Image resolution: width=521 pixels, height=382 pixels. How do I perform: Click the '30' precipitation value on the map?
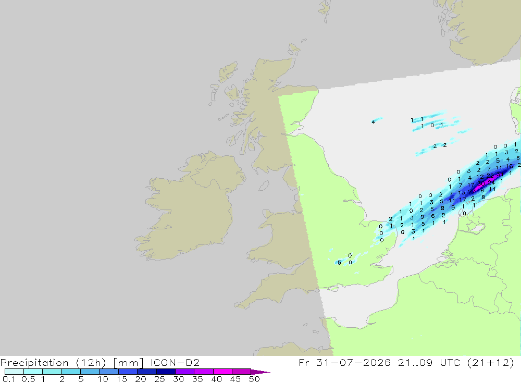(x=481, y=183)
